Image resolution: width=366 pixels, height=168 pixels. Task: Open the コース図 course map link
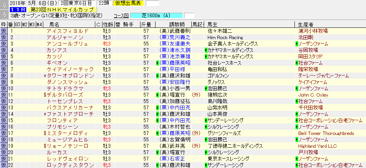(x=121, y=16)
